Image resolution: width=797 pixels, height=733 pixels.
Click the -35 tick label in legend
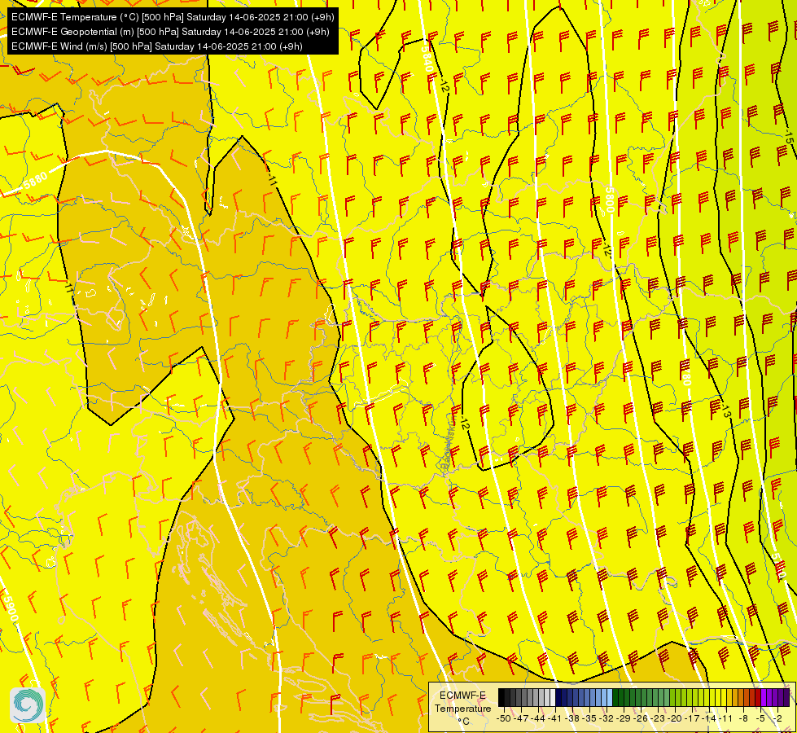(x=589, y=718)
